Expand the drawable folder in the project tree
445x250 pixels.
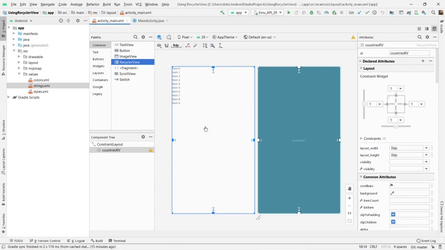(19, 57)
